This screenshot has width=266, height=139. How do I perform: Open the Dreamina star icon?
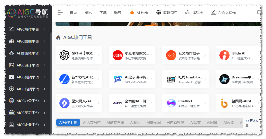pyautogui.click(x=224, y=79)
